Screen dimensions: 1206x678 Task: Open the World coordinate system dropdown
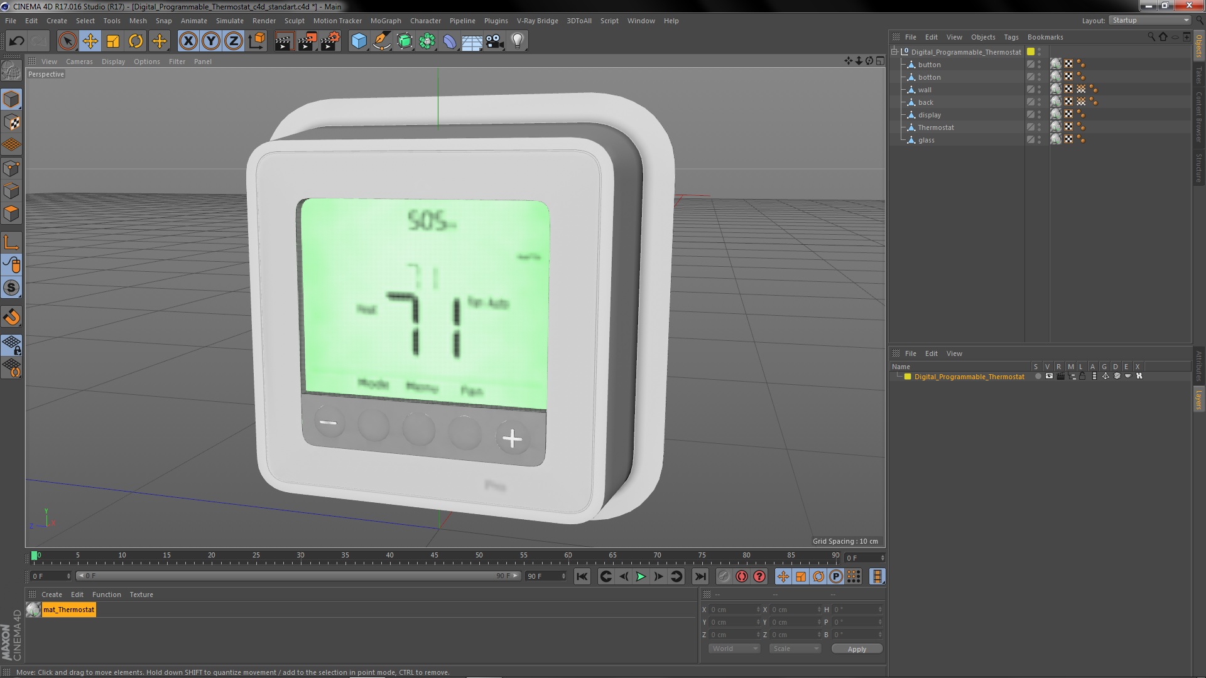click(x=734, y=648)
